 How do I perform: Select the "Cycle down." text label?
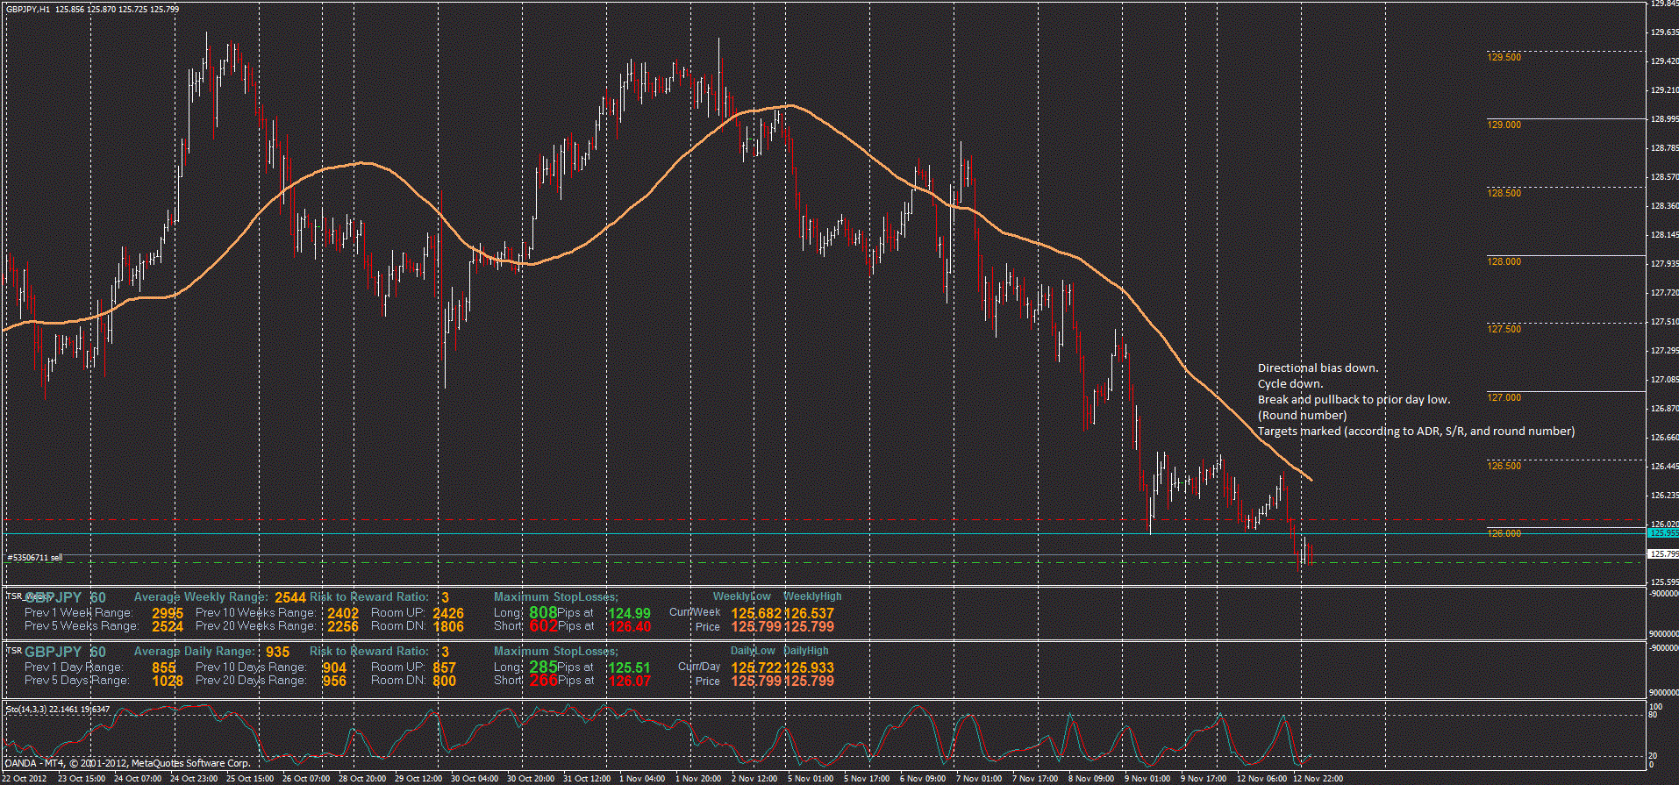coord(1290,384)
